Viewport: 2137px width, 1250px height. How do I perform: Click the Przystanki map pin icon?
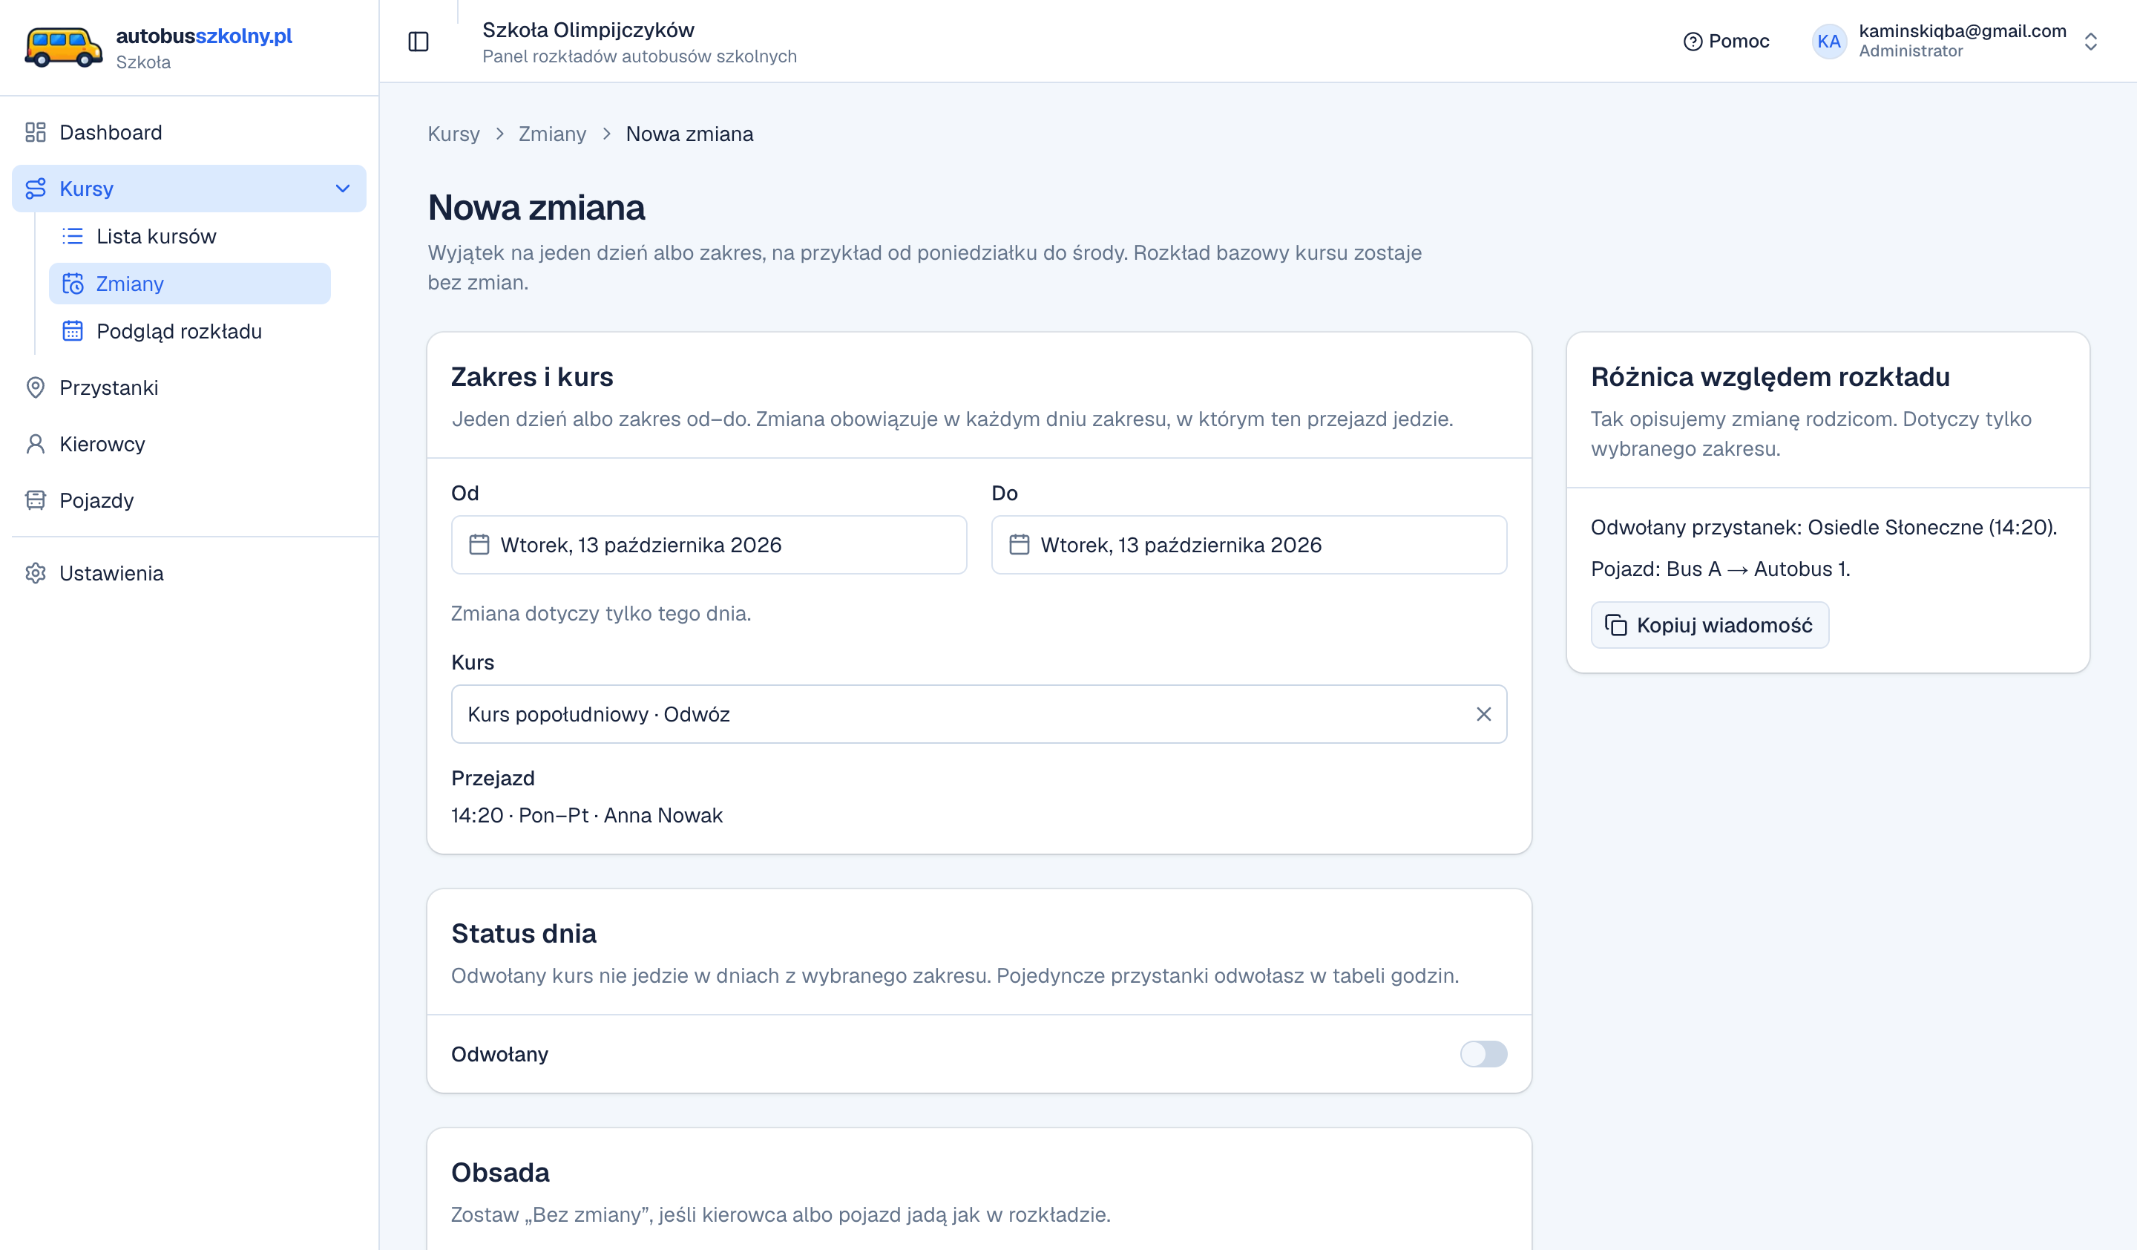click(x=36, y=387)
